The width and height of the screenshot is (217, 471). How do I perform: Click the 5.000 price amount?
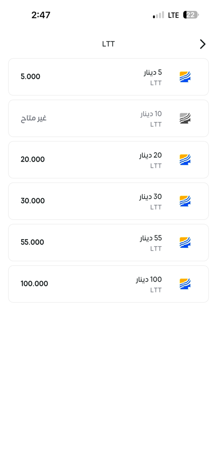[x=30, y=77]
